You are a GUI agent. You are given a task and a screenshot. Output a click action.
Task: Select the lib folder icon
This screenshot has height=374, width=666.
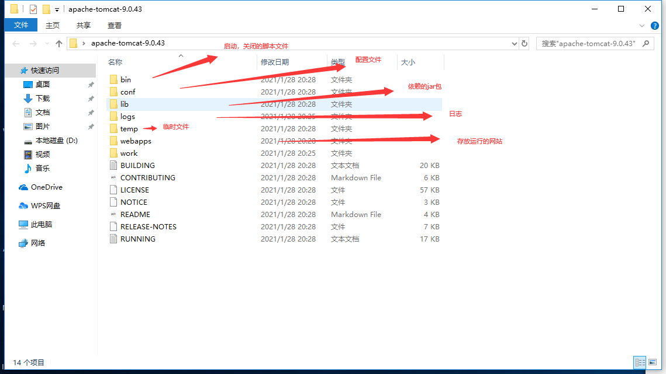pyautogui.click(x=113, y=104)
